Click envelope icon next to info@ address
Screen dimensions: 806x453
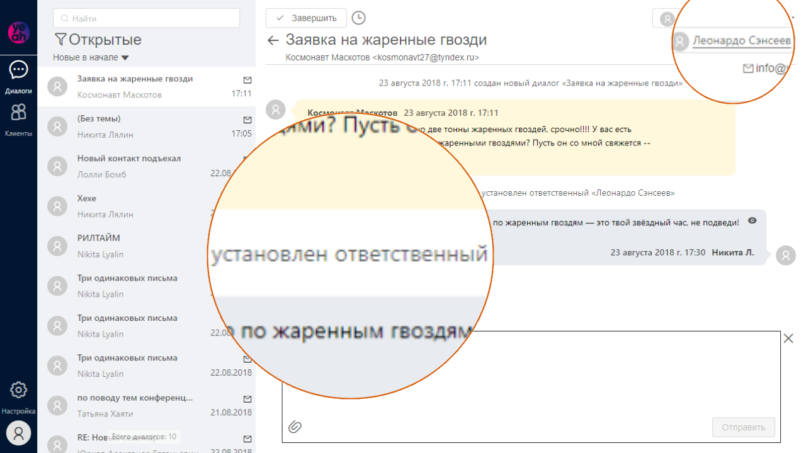click(x=748, y=69)
